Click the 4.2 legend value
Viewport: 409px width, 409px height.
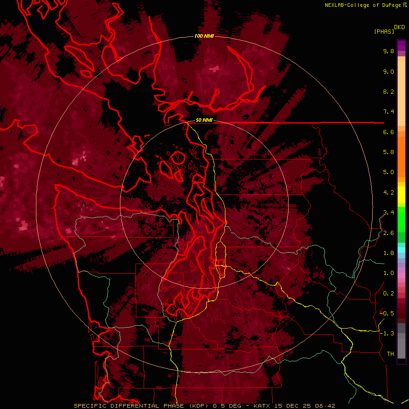pyautogui.click(x=389, y=193)
